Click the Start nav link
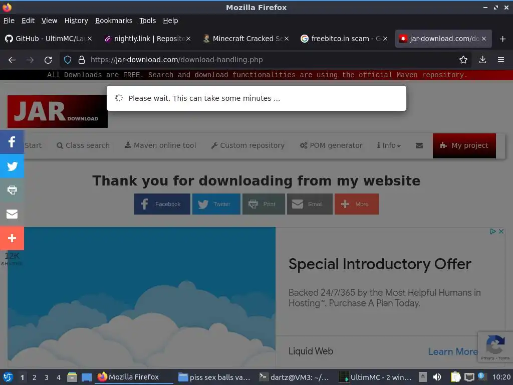The image size is (513, 385). [33, 145]
